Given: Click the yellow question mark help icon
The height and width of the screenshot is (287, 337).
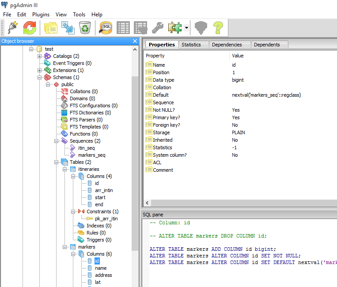Looking at the screenshot, I should click(x=218, y=28).
